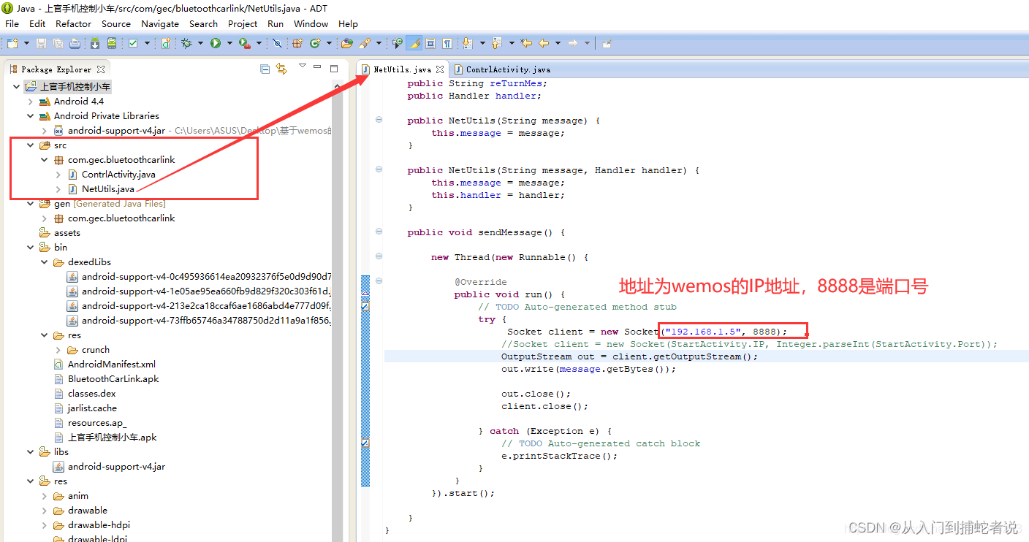Click the TODO task marker beside run()

click(x=365, y=307)
